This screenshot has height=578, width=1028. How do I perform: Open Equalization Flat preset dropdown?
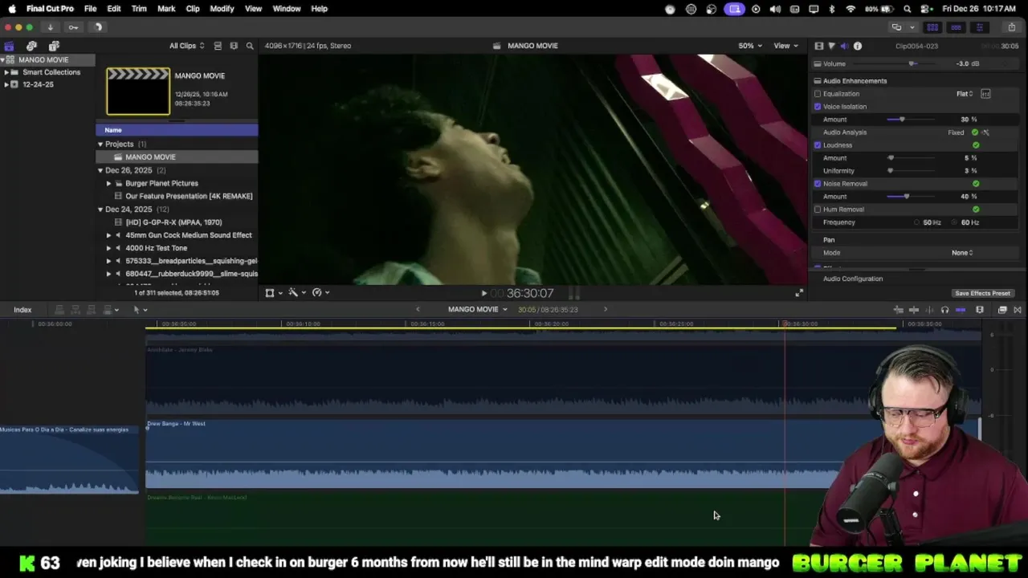point(965,94)
